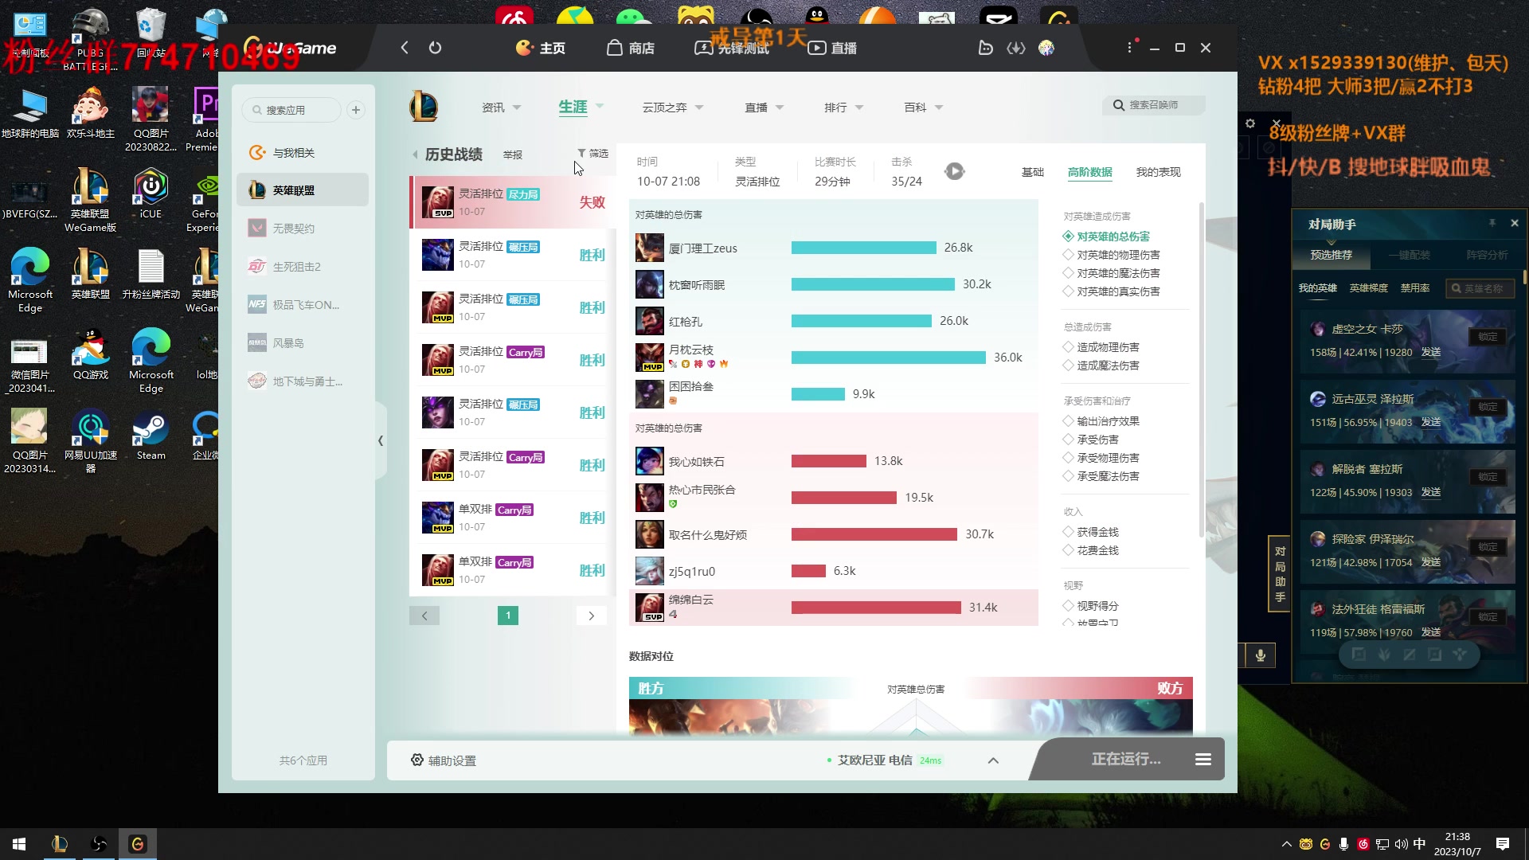Screen dimensions: 1529x860
Task: Open the WeGame three-dot menu
Action: point(1129,48)
